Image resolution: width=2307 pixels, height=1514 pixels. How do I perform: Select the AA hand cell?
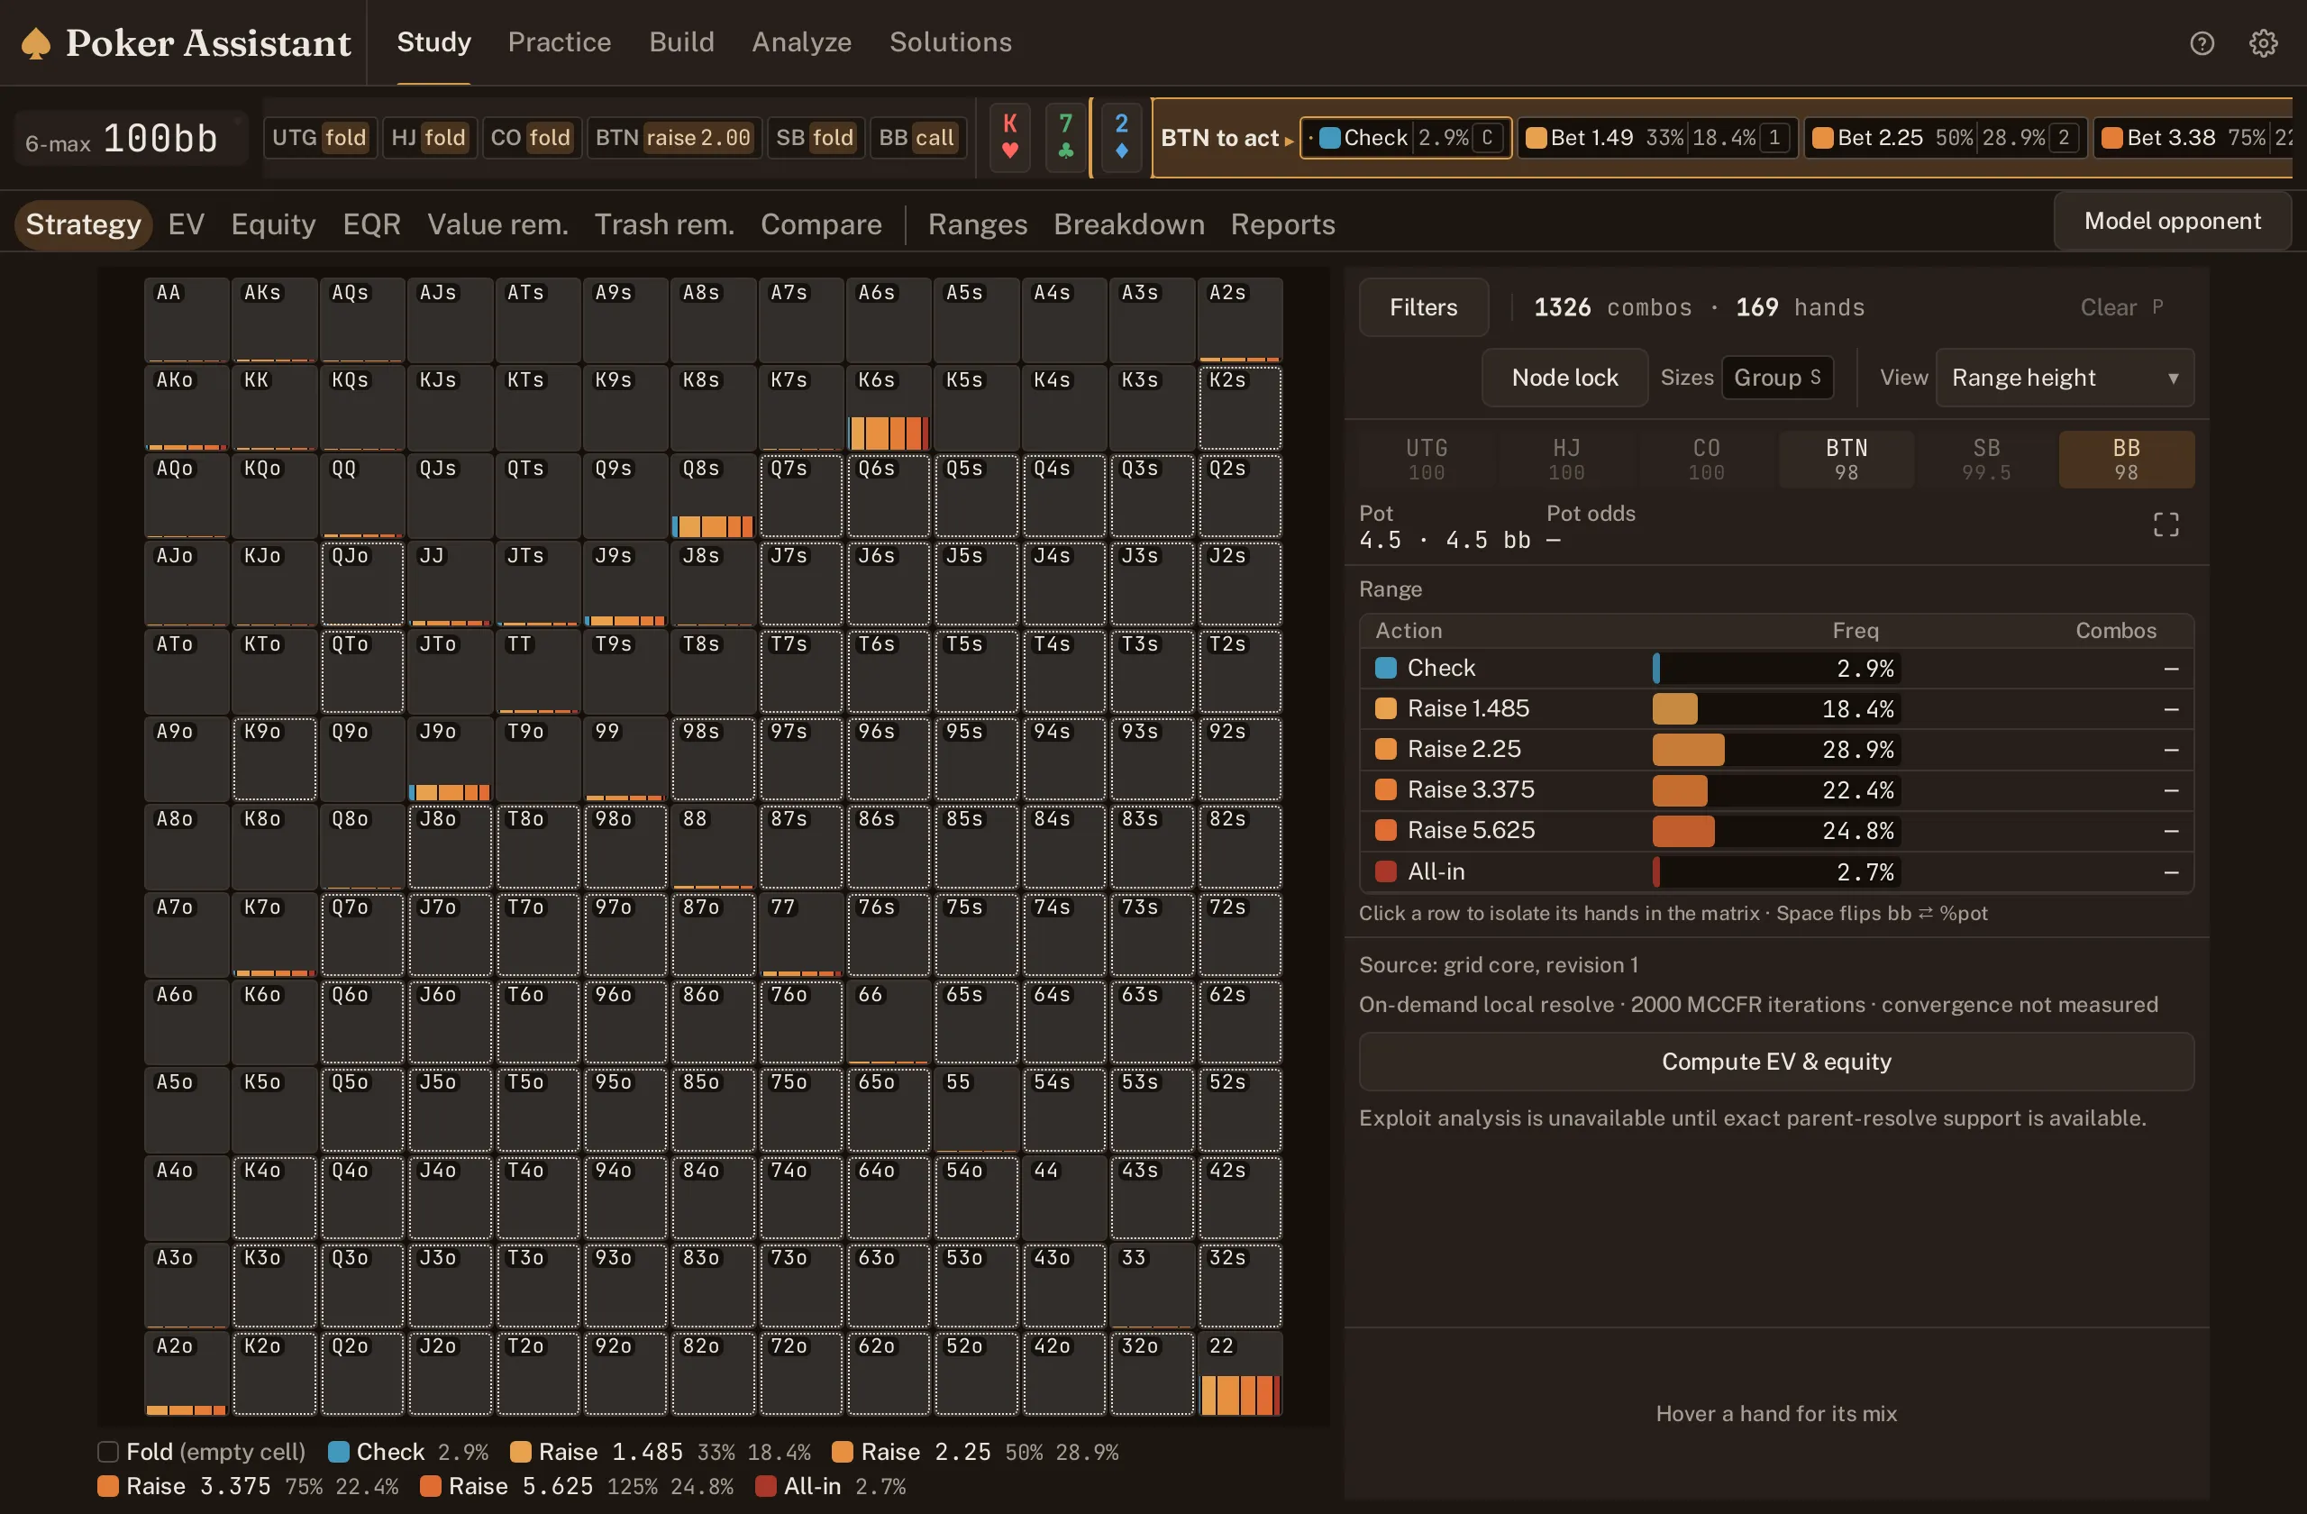(x=187, y=320)
